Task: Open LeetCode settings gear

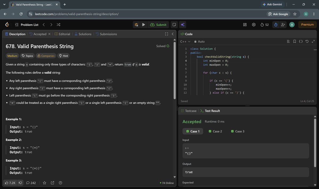Action: 254,25
